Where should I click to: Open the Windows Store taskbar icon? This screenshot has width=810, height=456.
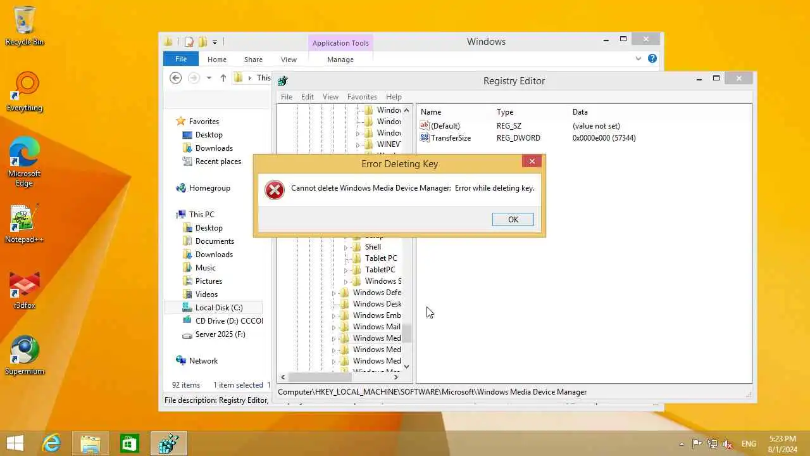pos(129,443)
